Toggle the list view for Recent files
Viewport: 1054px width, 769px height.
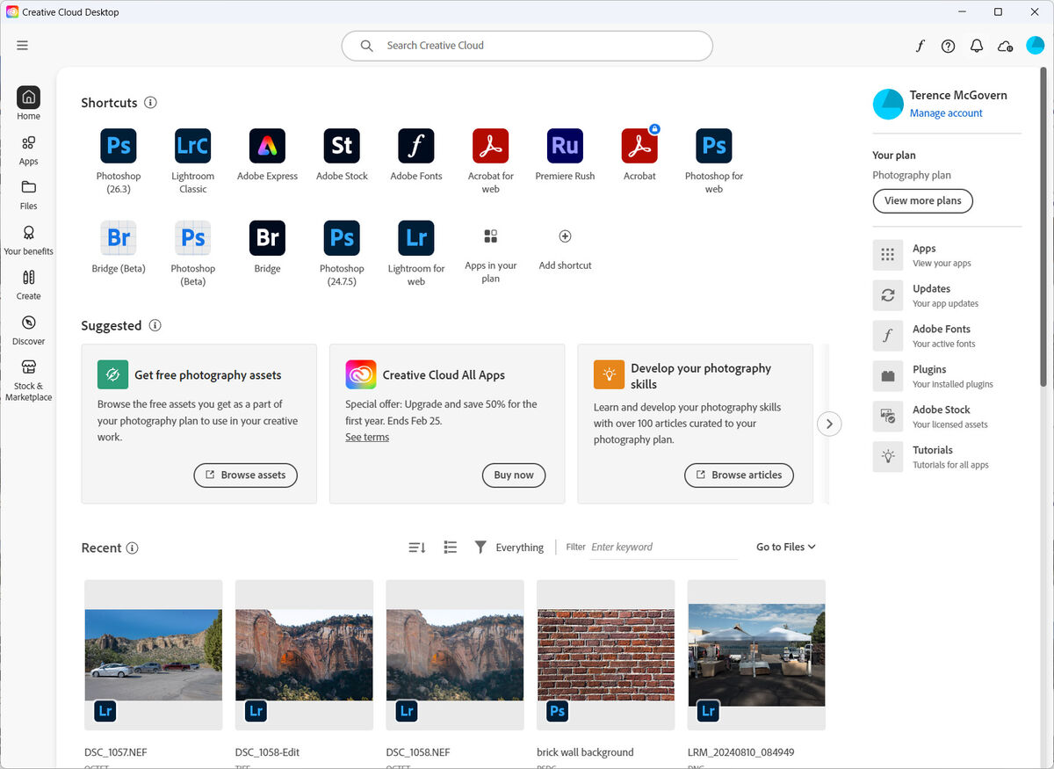450,547
